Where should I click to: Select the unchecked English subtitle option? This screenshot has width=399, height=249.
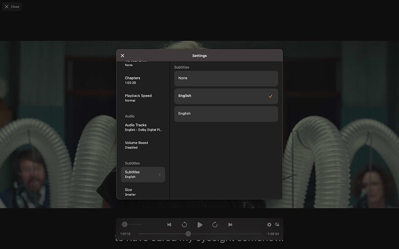click(226, 114)
